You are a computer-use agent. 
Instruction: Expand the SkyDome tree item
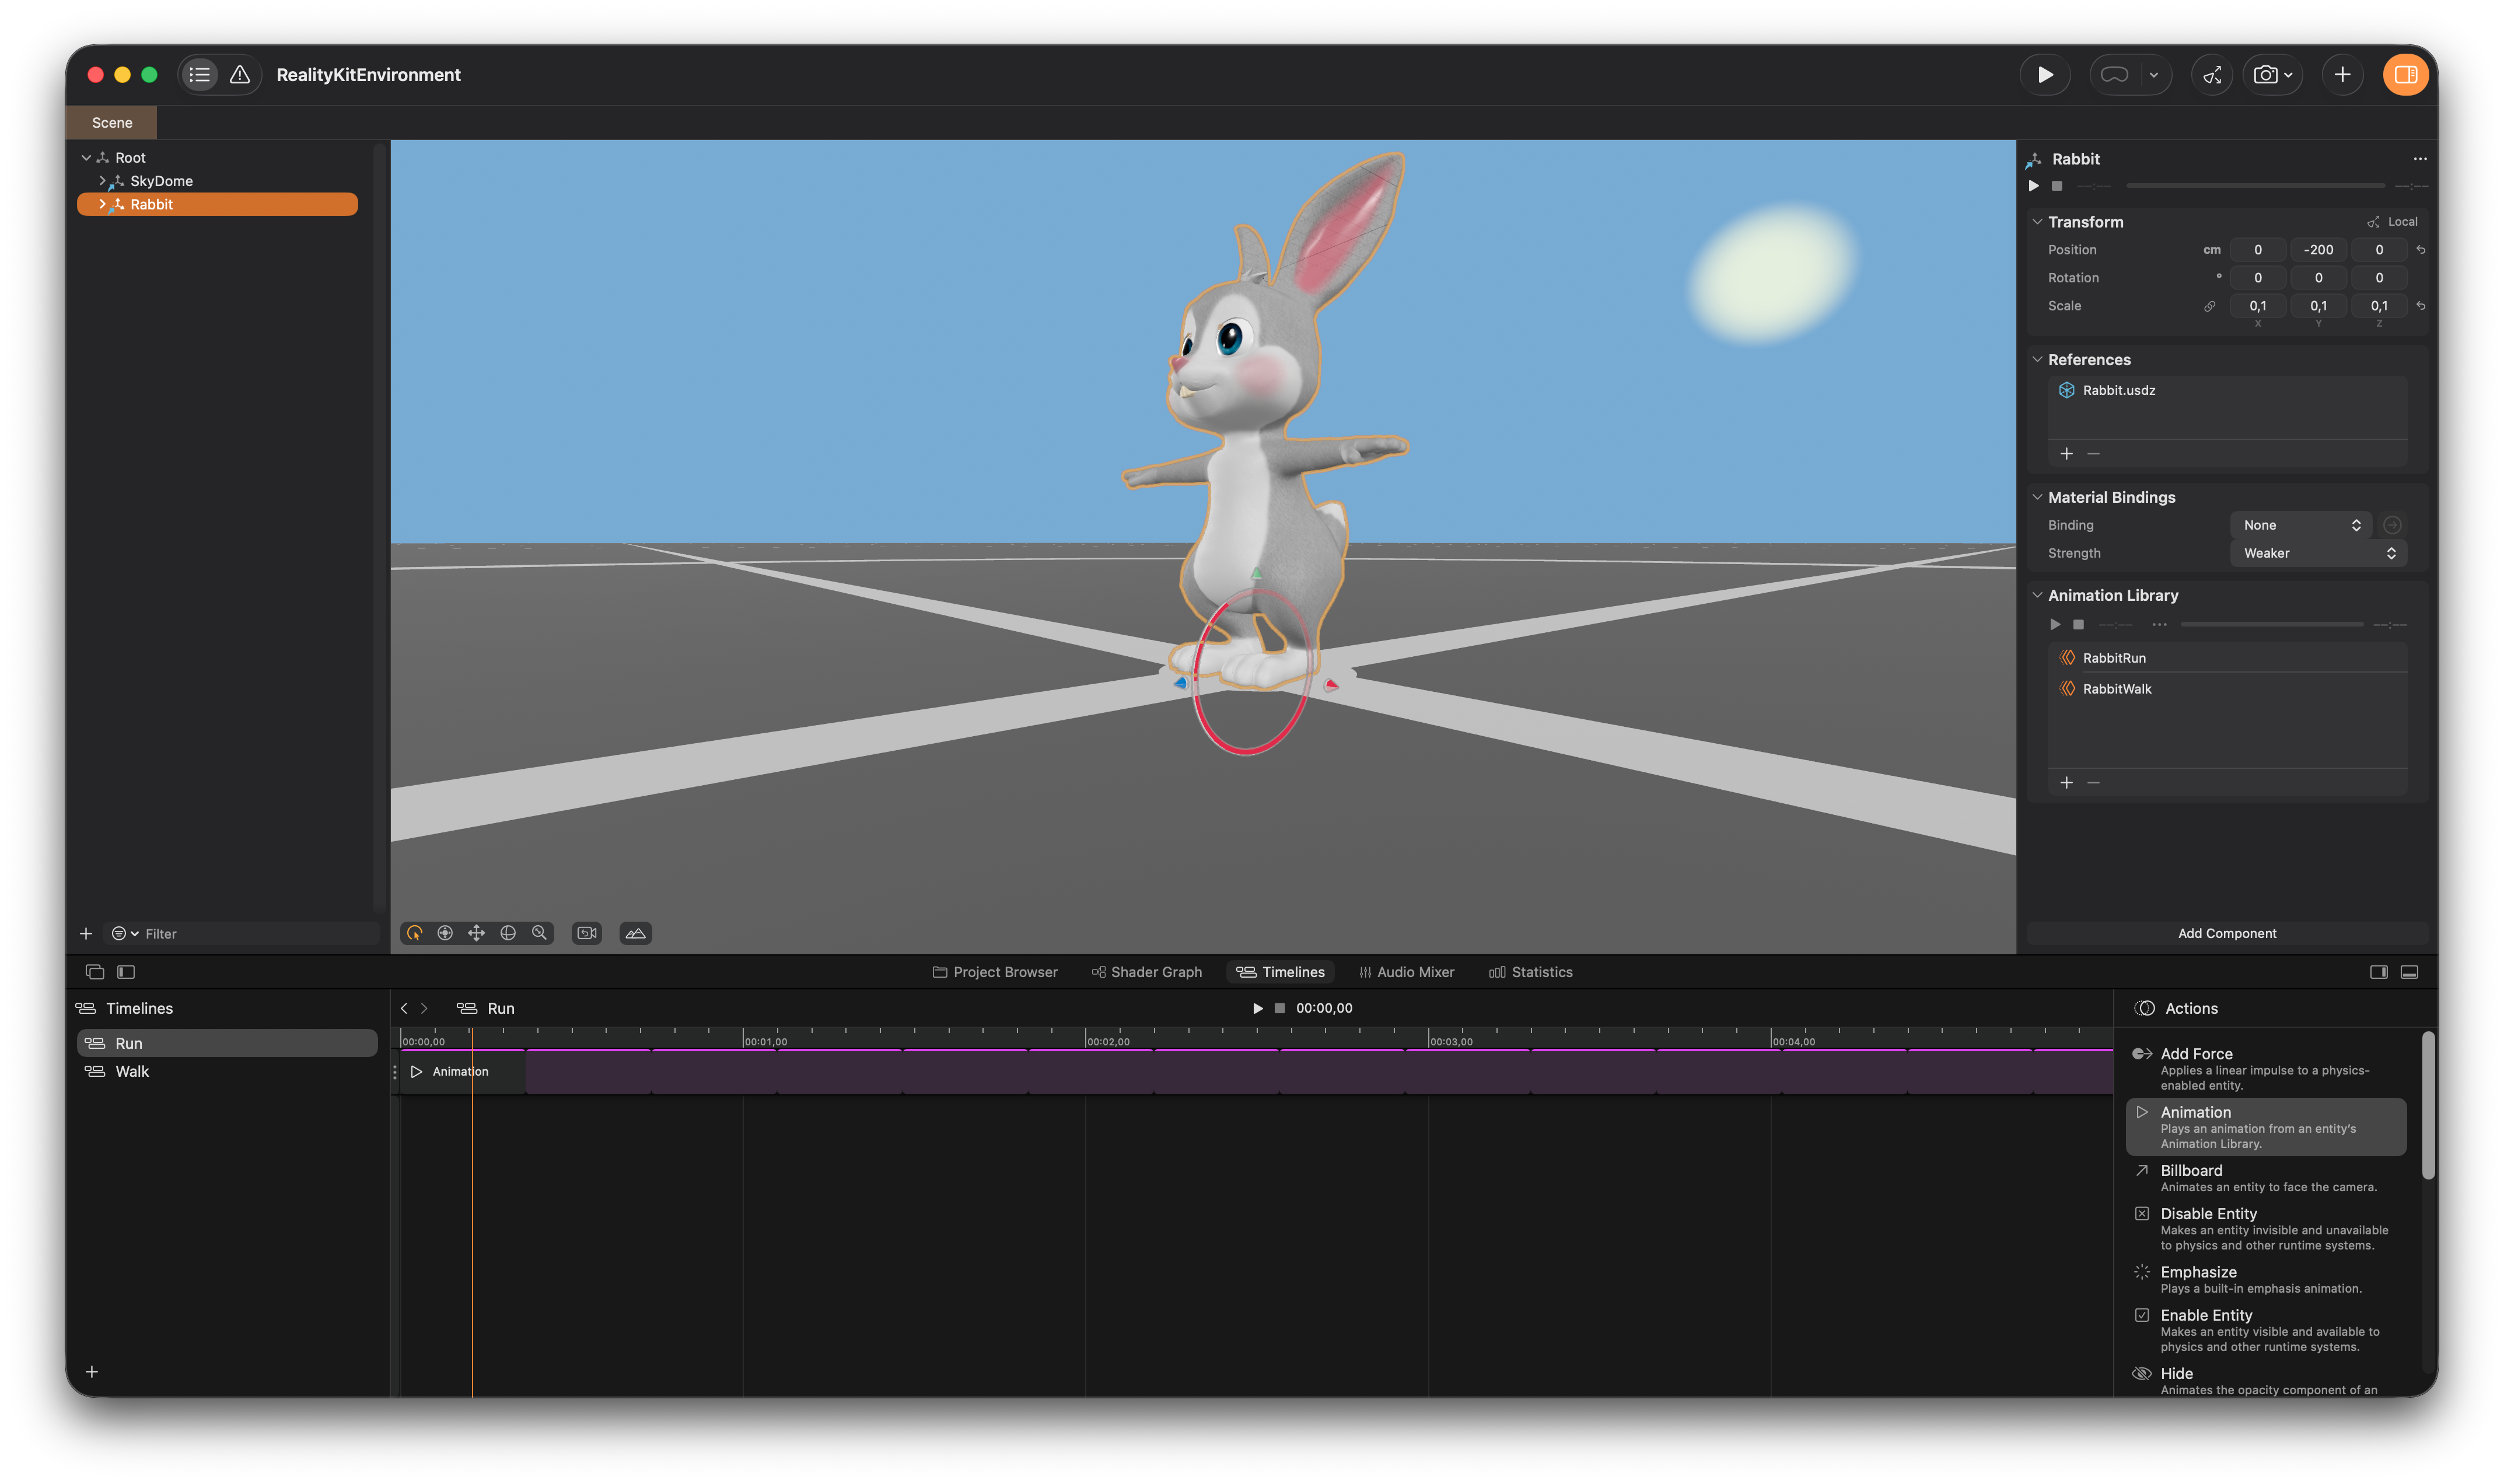point(102,181)
